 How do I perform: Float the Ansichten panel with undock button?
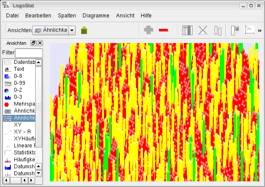[x=33, y=43]
